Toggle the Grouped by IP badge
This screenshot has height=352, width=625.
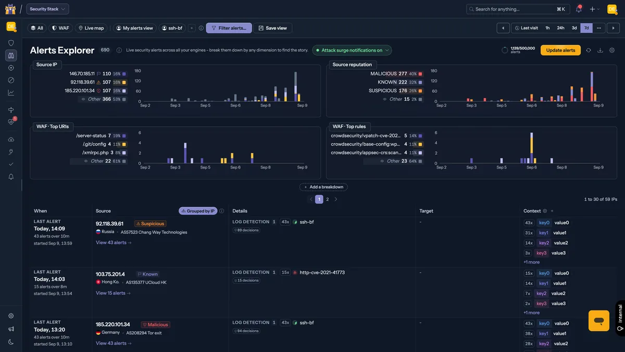198,211
